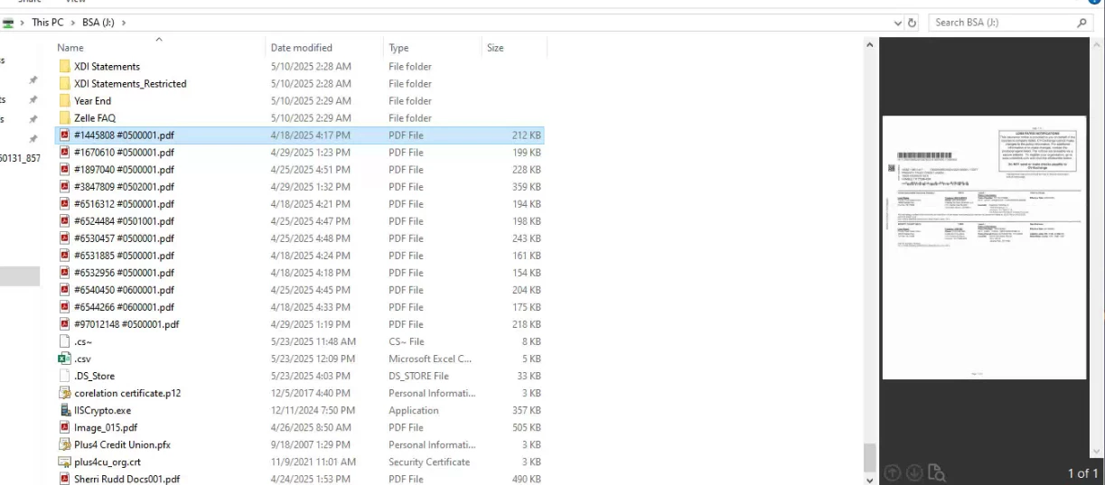Click the magnifier icon in Search BSA box
The height and width of the screenshot is (485, 1105).
click(1083, 23)
